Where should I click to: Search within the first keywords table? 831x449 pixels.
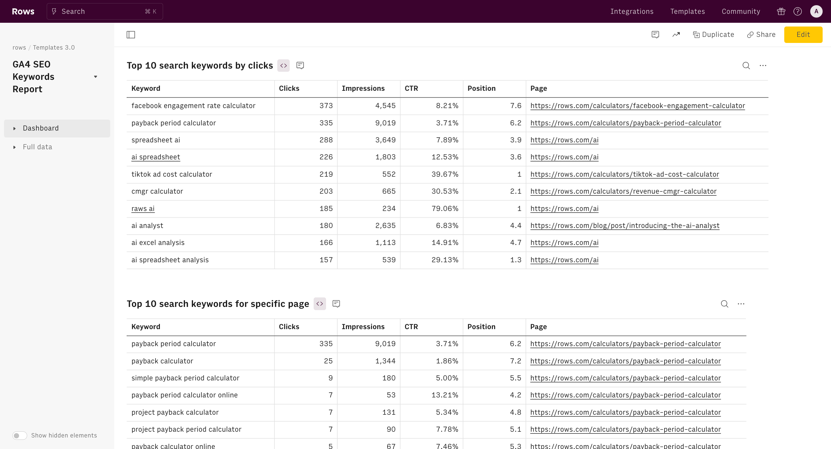click(746, 65)
